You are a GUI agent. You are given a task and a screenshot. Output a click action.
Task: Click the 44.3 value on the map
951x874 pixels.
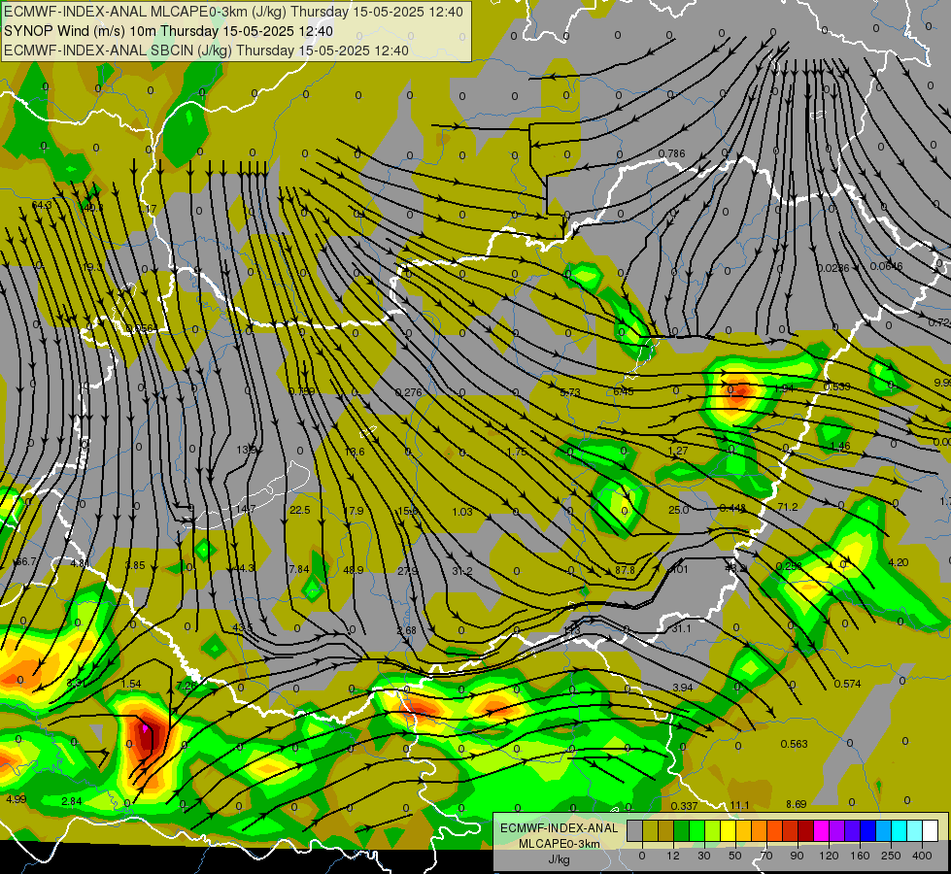click(244, 568)
